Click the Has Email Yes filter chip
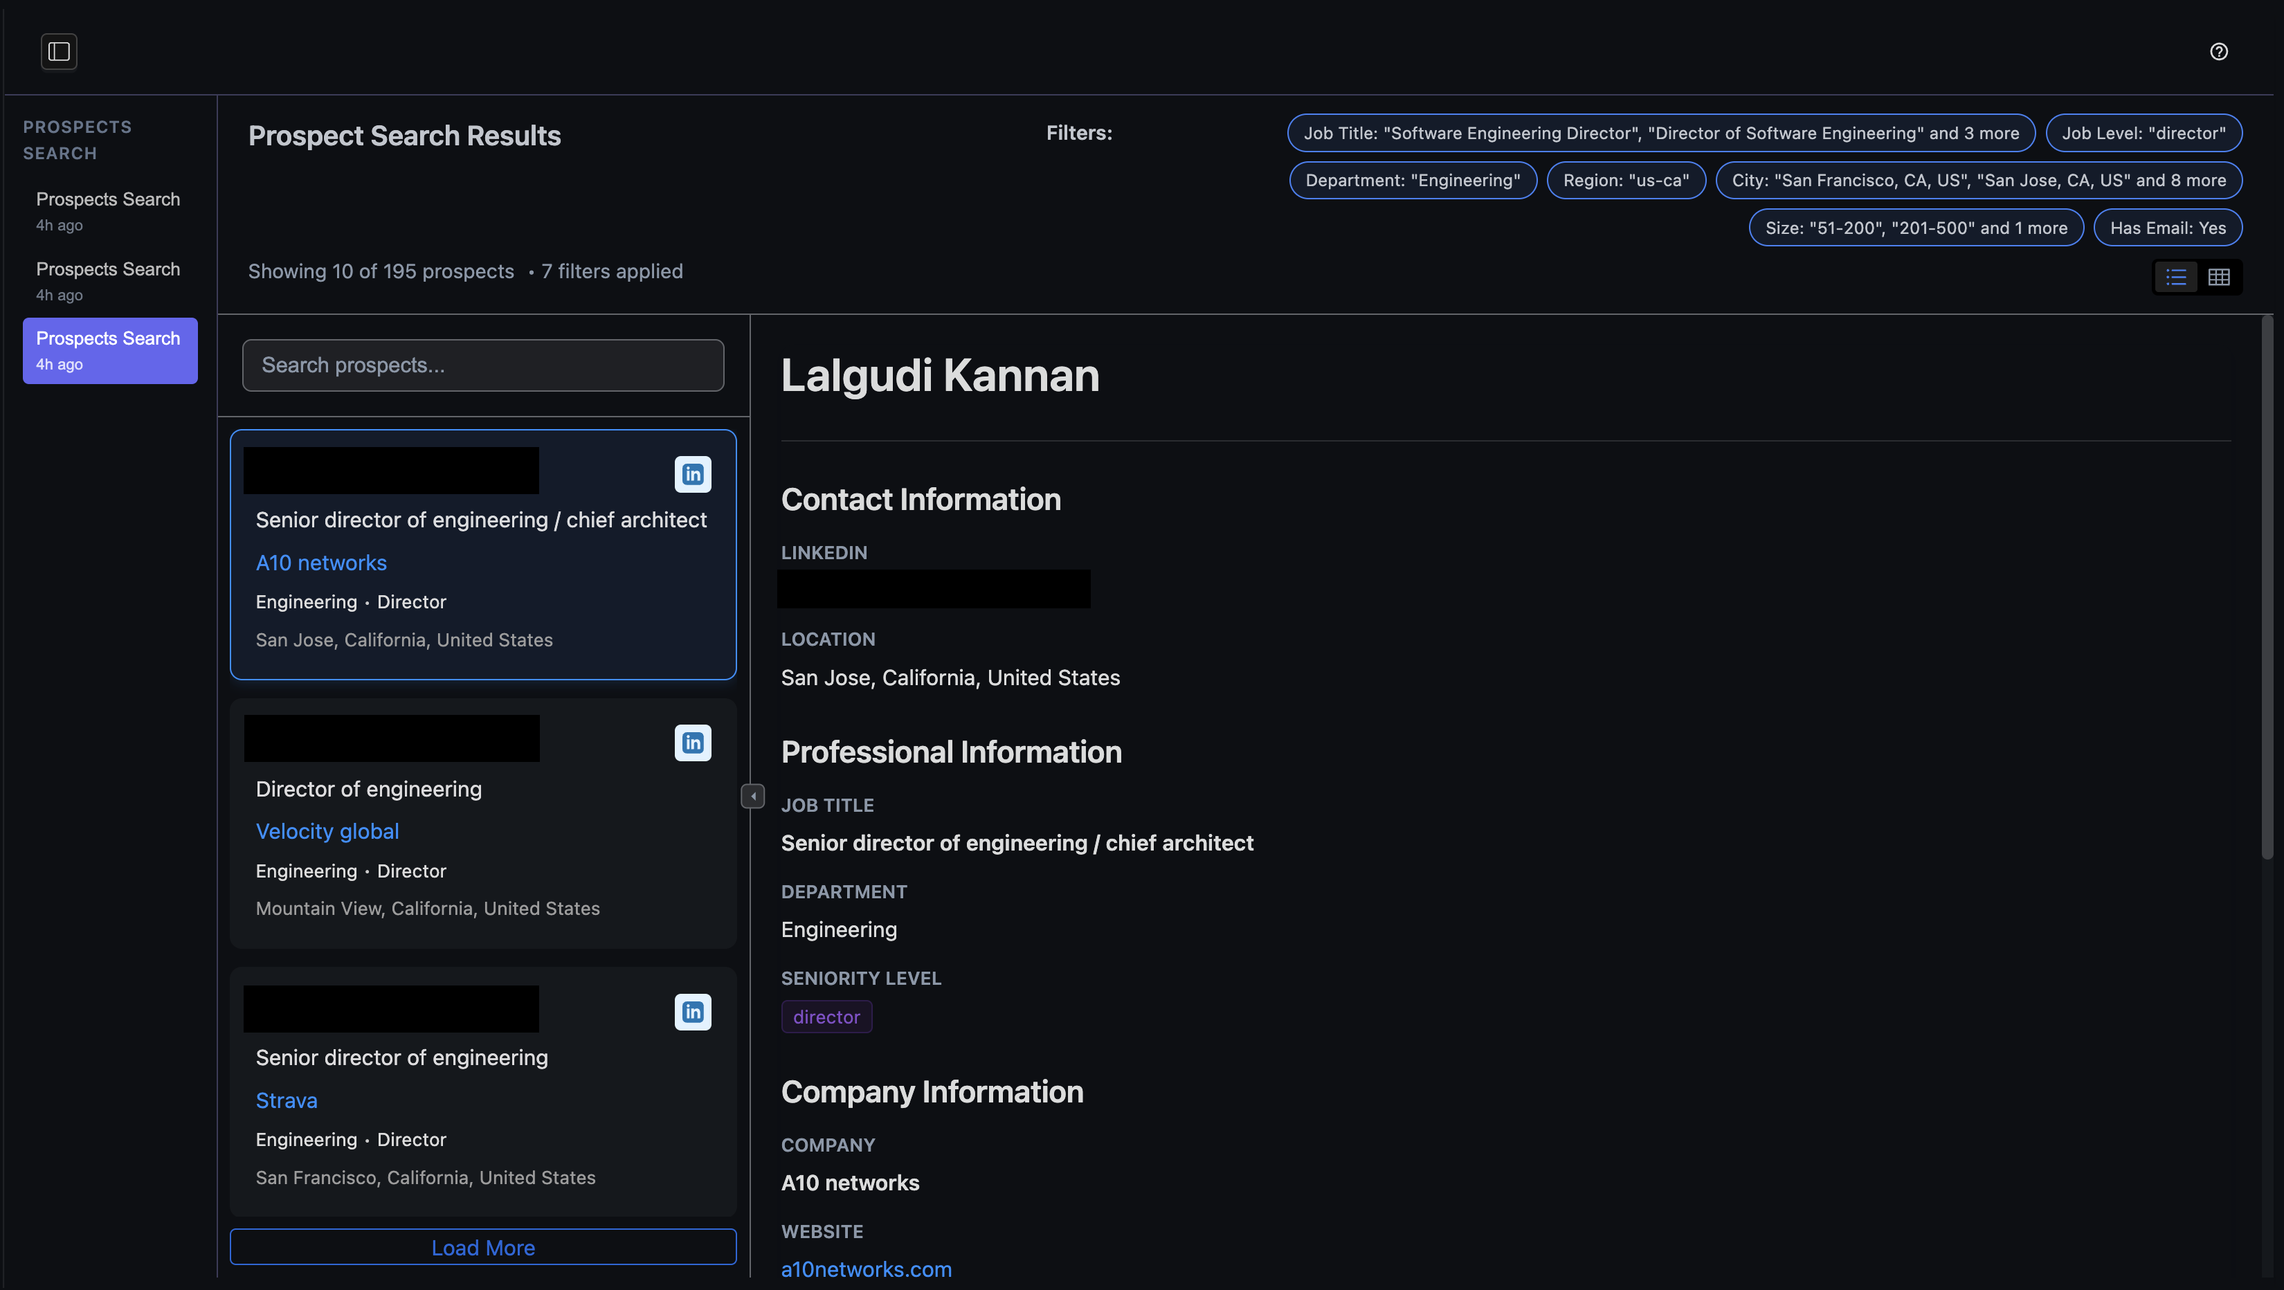Screen dimensions: 2284x1290 pyautogui.click(x=2168, y=228)
